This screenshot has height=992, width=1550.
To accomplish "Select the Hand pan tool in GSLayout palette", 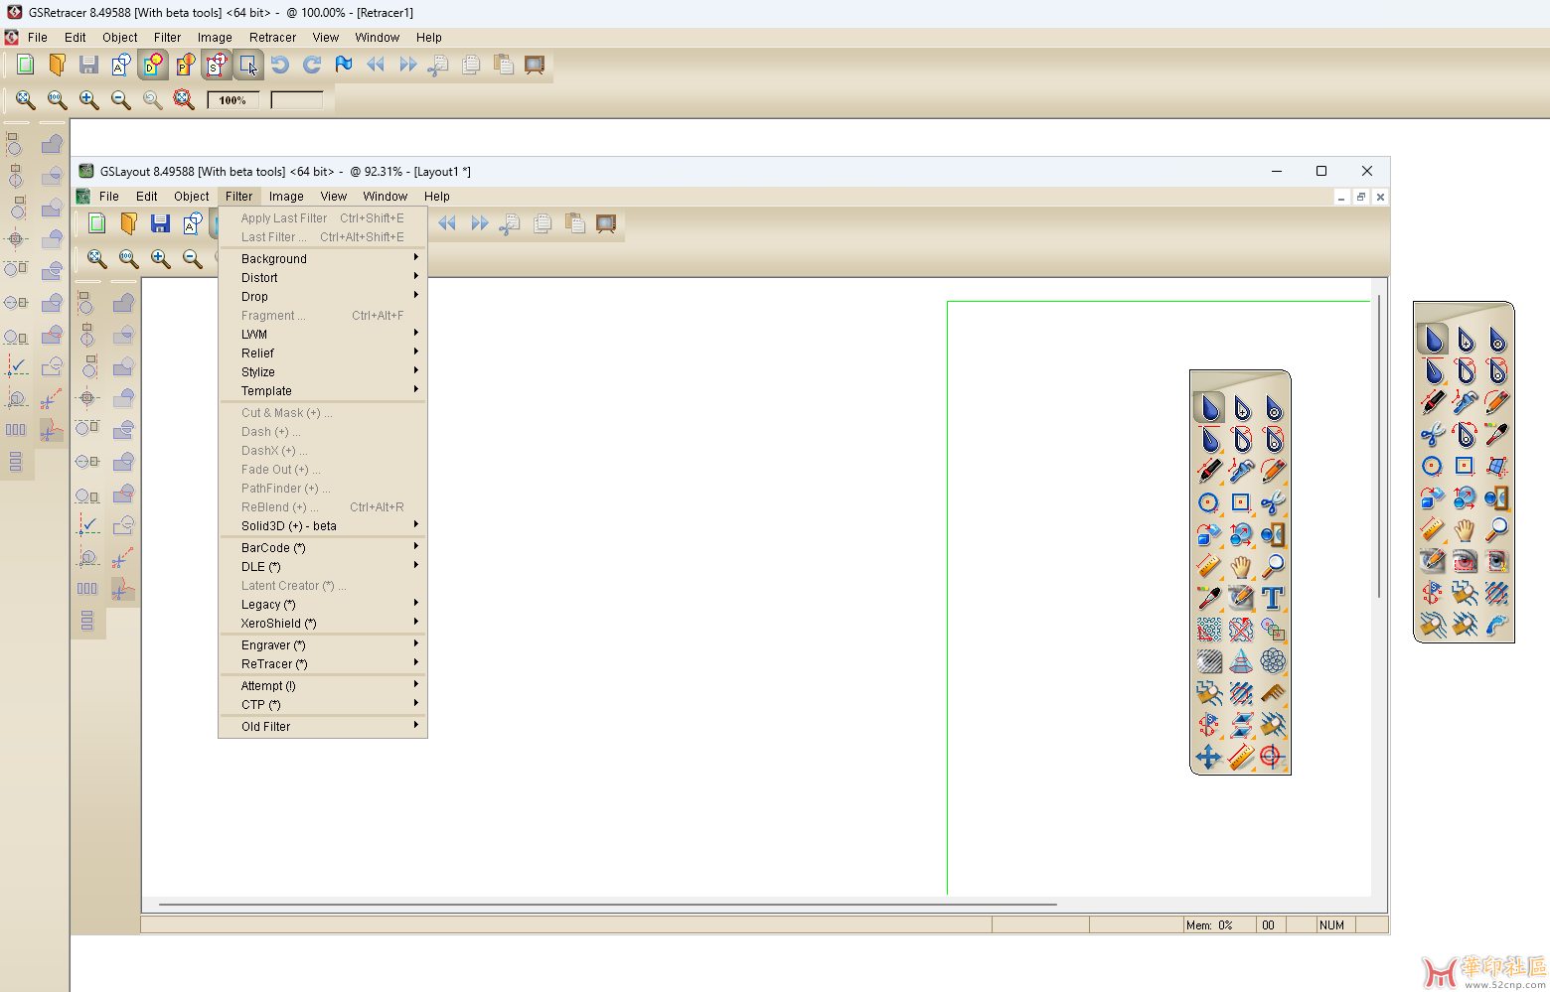I will 1241,566.
